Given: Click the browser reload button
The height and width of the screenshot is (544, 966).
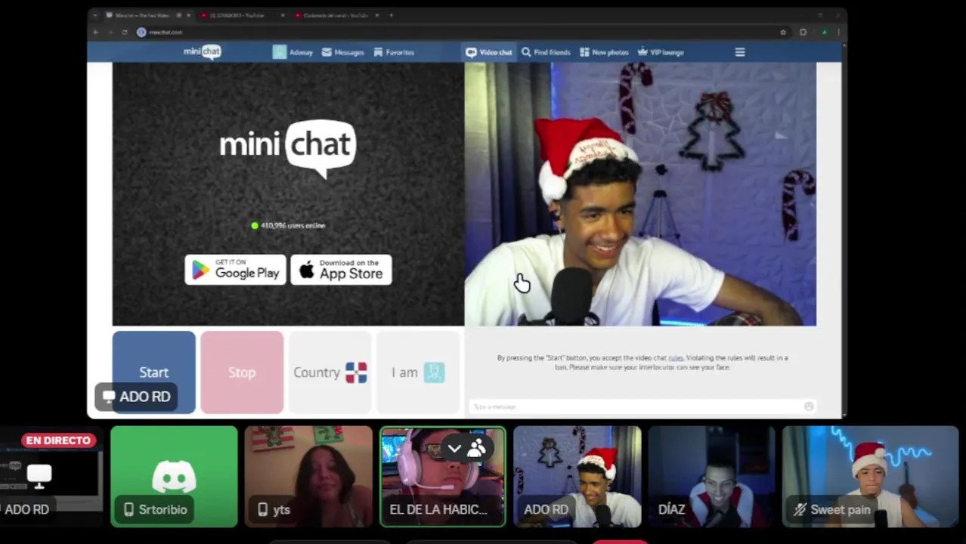Looking at the screenshot, I should 125,32.
